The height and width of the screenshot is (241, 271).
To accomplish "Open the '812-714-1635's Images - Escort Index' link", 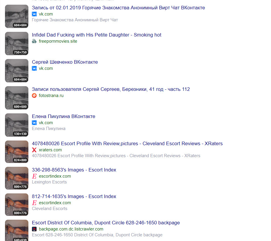I will 74,197.
